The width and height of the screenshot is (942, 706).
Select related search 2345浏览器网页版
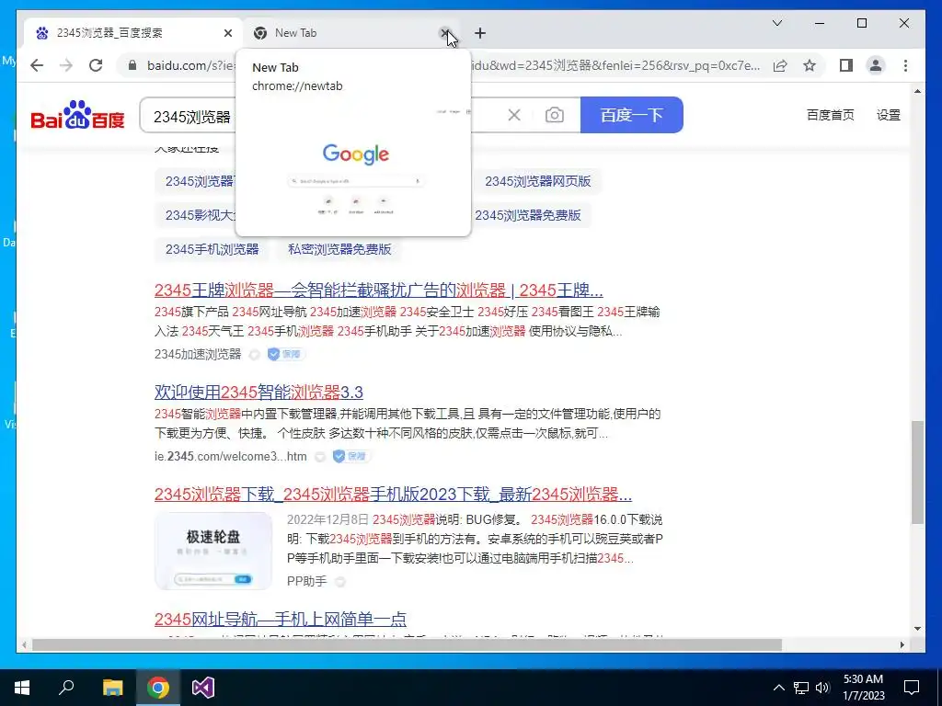pyautogui.click(x=537, y=181)
